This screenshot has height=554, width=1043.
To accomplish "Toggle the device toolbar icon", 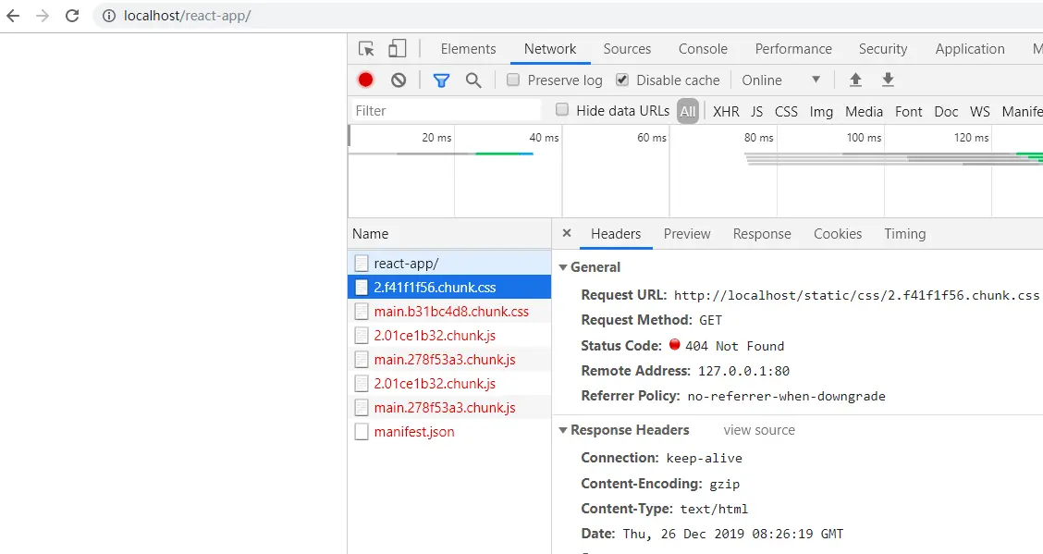I will 397,48.
